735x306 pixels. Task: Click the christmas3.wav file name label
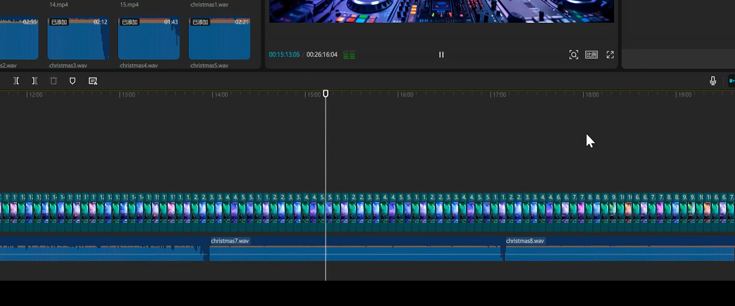tap(68, 66)
